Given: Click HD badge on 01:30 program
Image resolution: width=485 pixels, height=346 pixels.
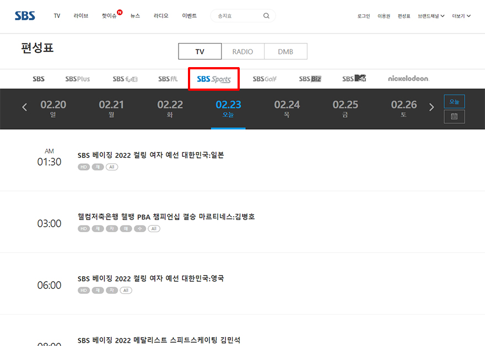Looking at the screenshot, I should 84,167.
